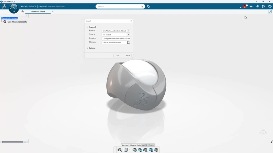273x153 pixels.
Task: Click the tree panel horizontal scrollbar
Action: pos(13,142)
